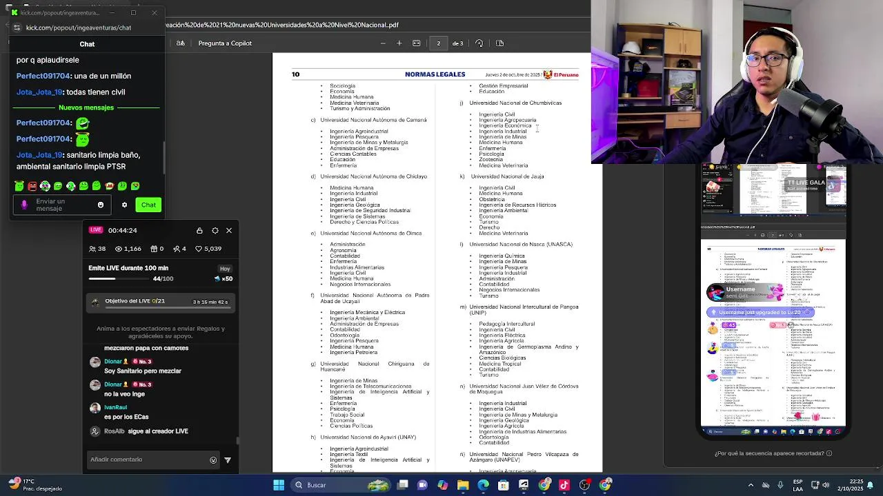Click the likes heart count 5,039
This screenshot has width=883, height=496.
208,249
